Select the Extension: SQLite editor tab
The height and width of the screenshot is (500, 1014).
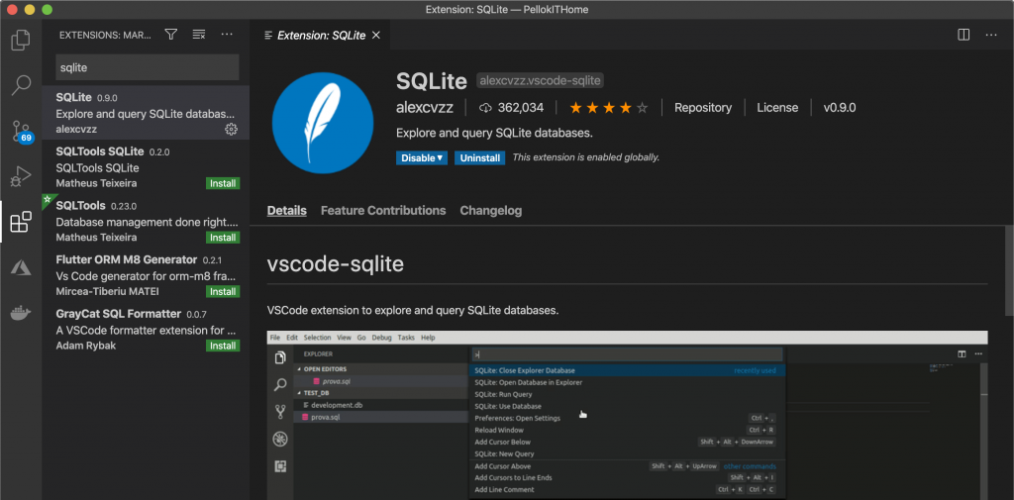(322, 36)
